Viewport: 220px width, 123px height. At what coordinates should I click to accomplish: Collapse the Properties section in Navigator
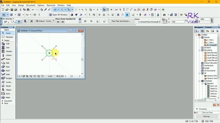pos(197,109)
